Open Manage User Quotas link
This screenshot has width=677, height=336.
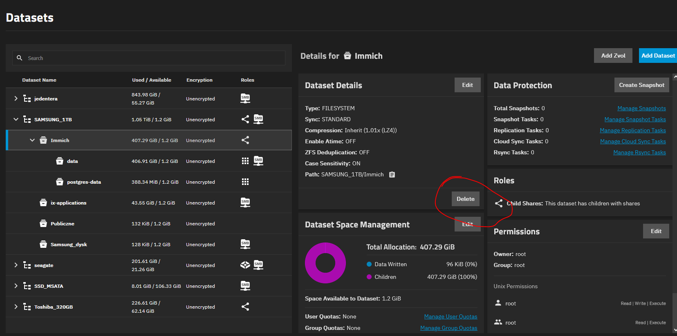(451, 316)
